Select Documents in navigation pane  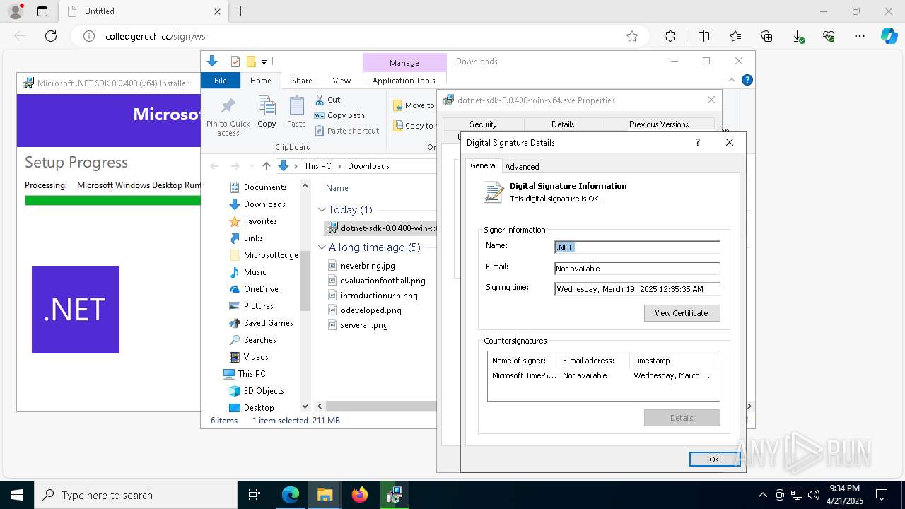coord(265,187)
